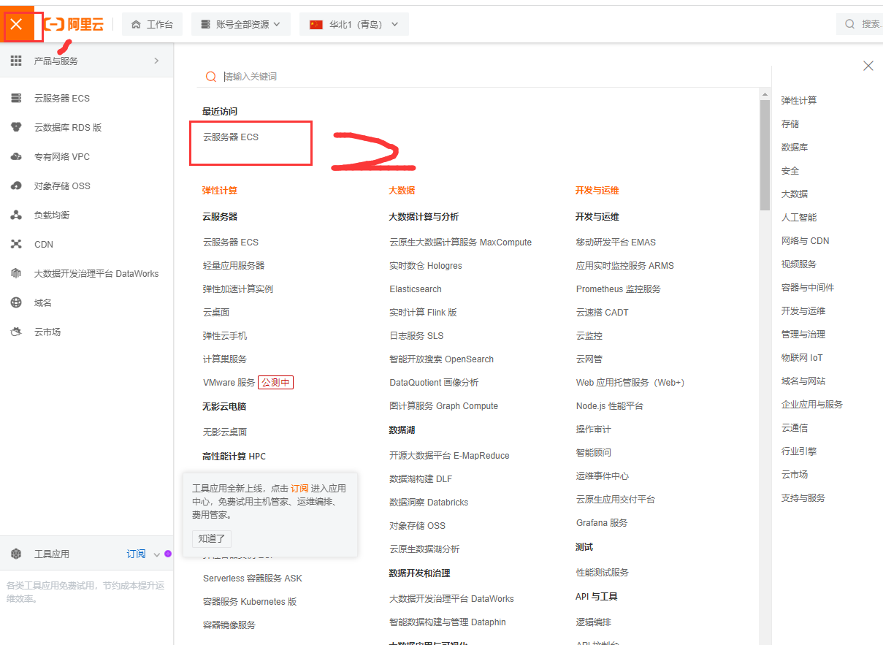Expand the 账号全部资源 dropdown
Image resolution: width=883 pixels, height=645 pixels.
point(241,24)
